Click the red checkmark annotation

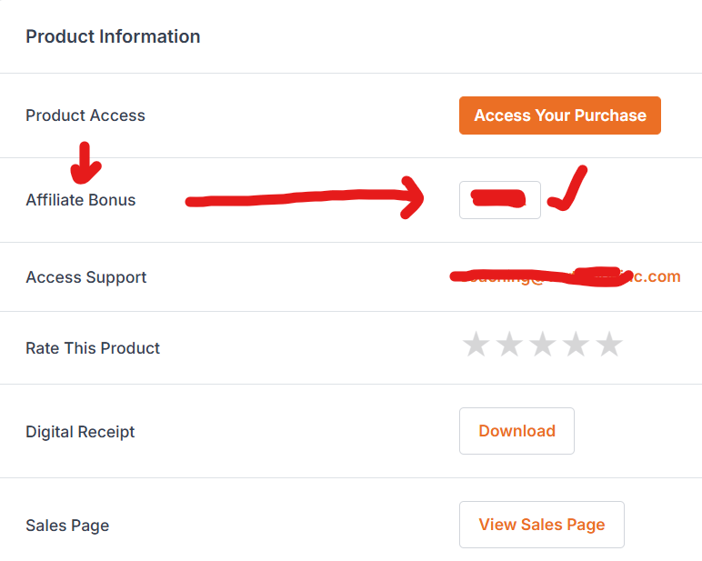click(567, 187)
